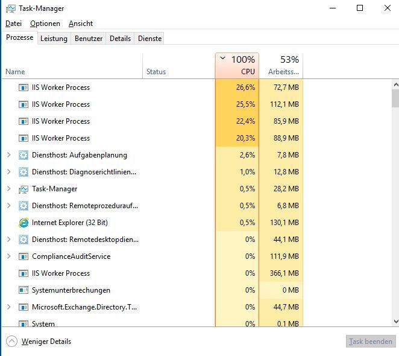
Task: Click the 1,0% CPU value
Action: 247,172
